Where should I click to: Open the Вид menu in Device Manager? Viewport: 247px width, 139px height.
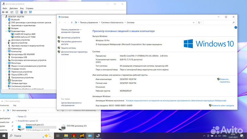[22, 8]
